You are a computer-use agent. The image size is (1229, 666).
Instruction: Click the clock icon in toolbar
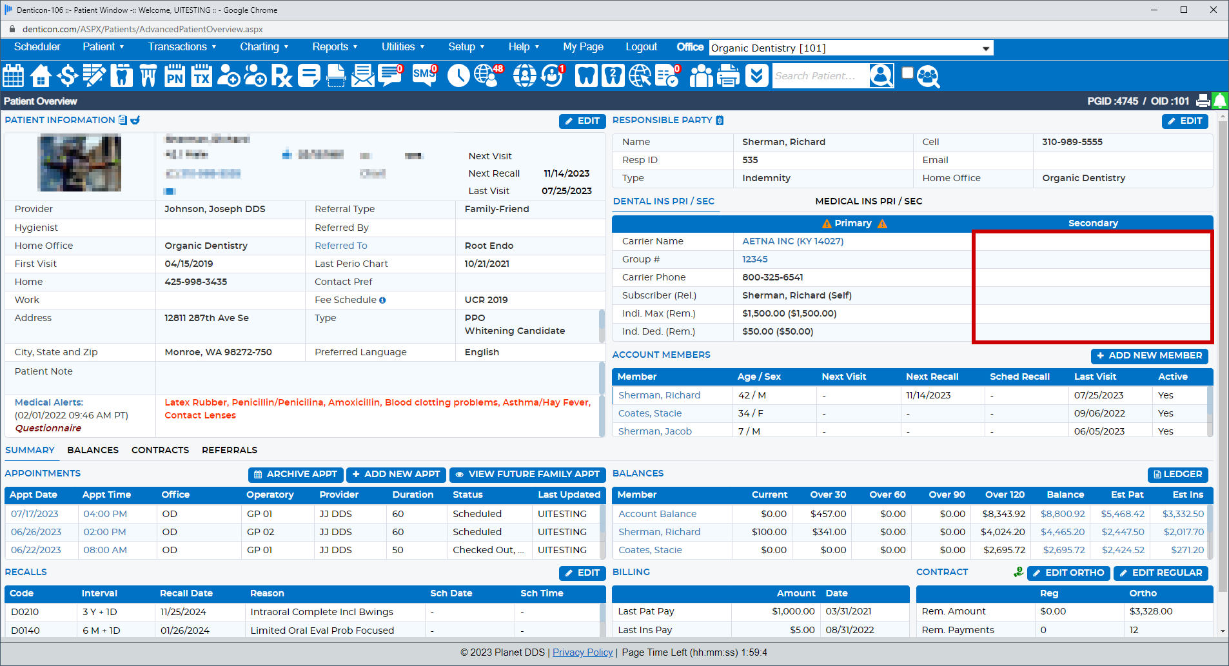(x=458, y=76)
